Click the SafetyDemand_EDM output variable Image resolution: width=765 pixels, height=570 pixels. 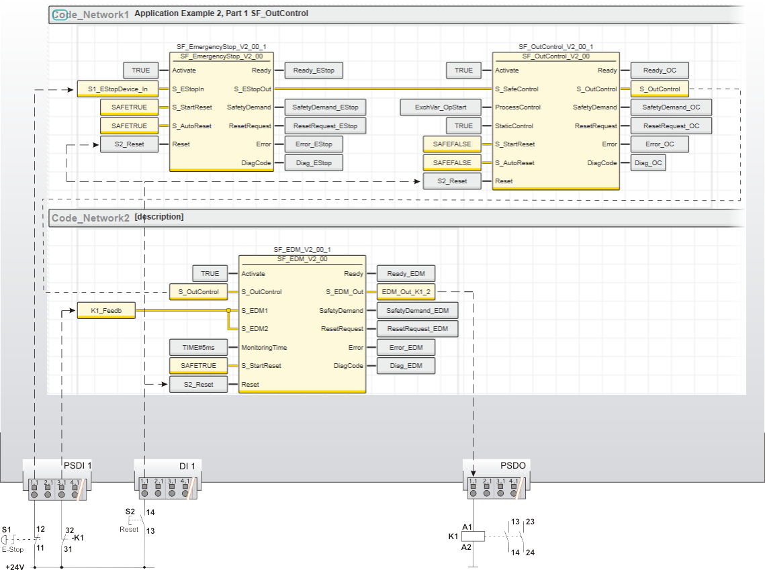click(417, 310)
